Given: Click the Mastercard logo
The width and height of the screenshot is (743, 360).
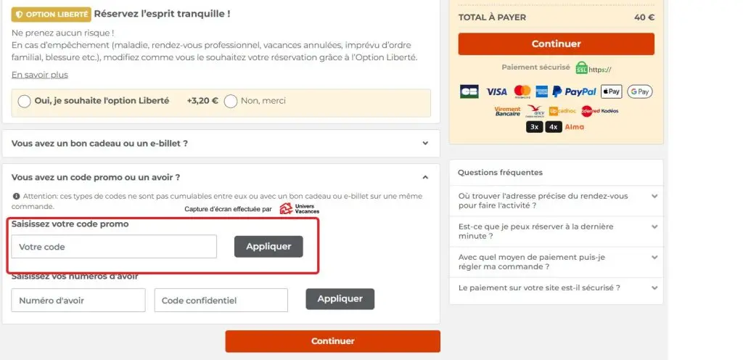Looking at the screenshot, I should tap(522, 91).
